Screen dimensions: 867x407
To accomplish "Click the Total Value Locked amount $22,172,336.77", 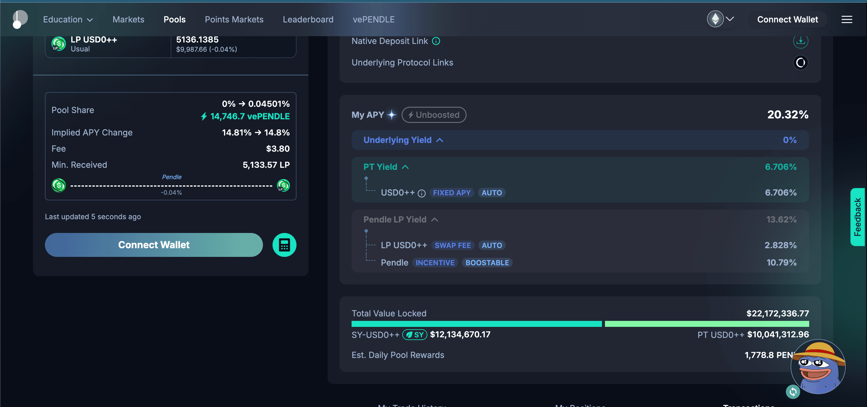I will point(777,313).
